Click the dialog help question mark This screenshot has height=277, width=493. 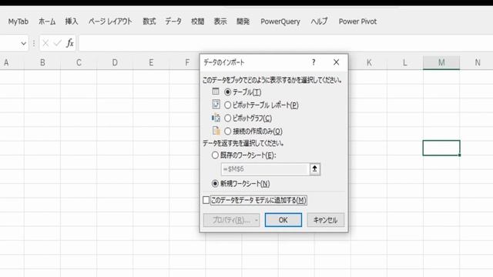point(314,62)
